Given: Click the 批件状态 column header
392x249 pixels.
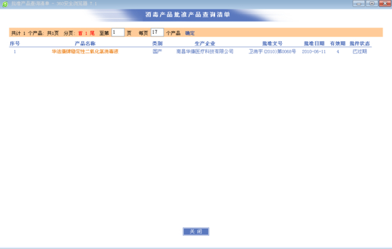Looking at the screenshot, I should click(360, 43).
